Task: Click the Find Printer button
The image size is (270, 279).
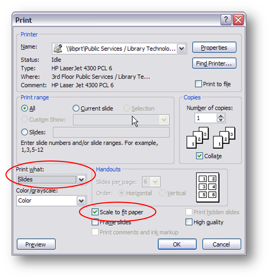Action: (214, 63)
